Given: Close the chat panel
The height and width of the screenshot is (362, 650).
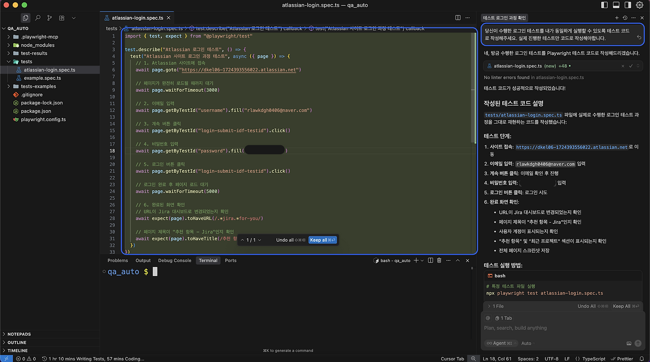Looking at the screenshot, I should (x=642, y=18).
